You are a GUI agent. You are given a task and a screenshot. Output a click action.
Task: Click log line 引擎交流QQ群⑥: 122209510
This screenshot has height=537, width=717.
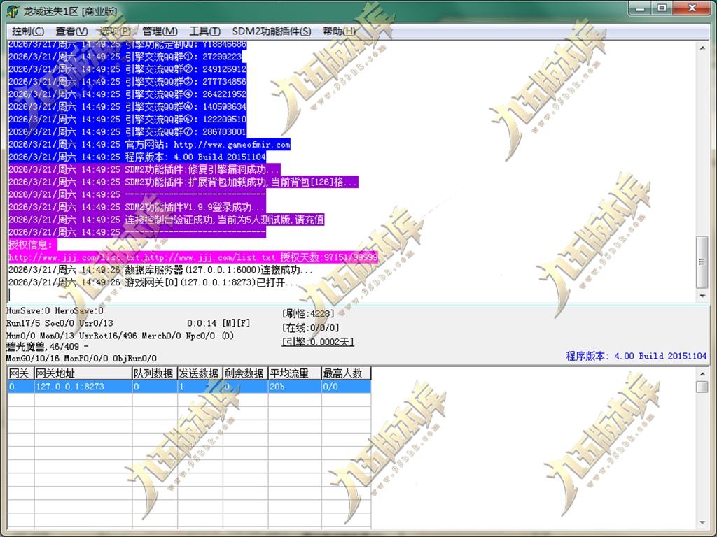(127, 120)
